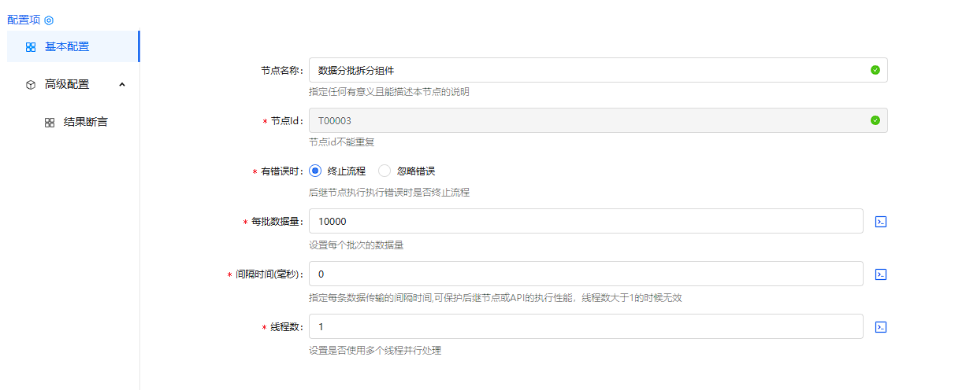Viewport: 966px width, 390px height.
Task: Click the 每批数据量 field showing 10000
Action: click(583, 222)
